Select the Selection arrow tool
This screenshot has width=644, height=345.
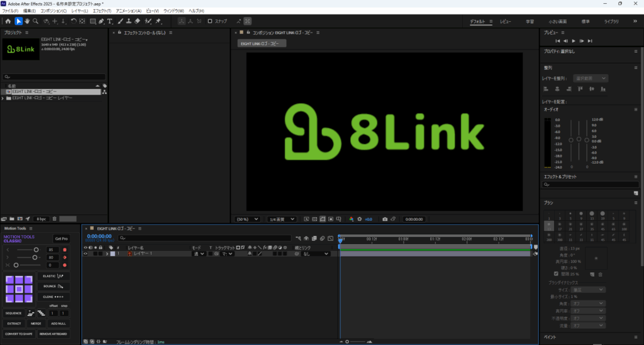[x=18, y=21]
